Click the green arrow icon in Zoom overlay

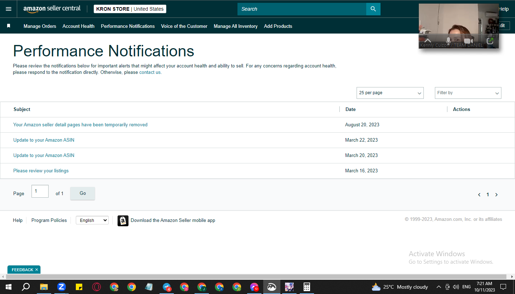(490, 41)
